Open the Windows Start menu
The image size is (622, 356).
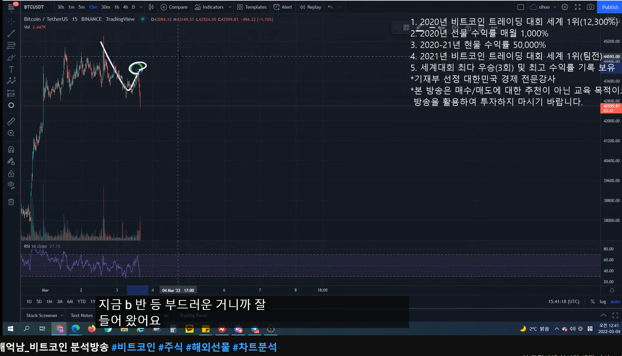11,329
